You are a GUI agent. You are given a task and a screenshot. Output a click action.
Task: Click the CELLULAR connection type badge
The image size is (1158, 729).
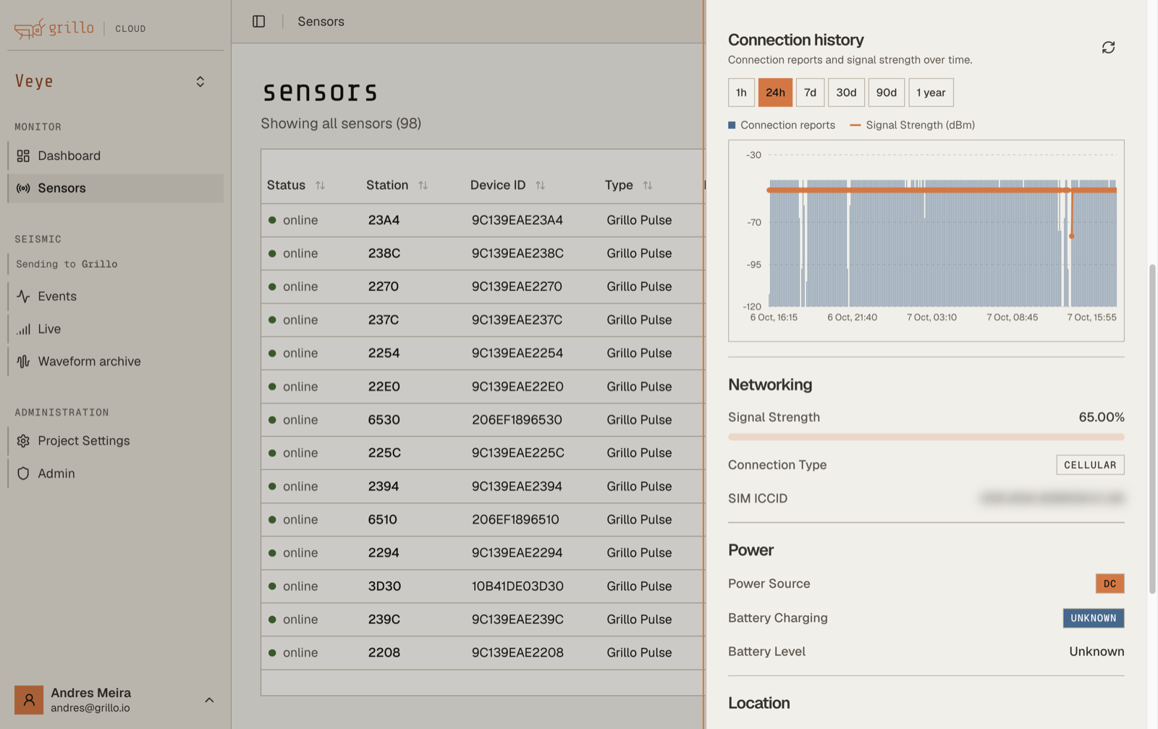click(1090, 465)
